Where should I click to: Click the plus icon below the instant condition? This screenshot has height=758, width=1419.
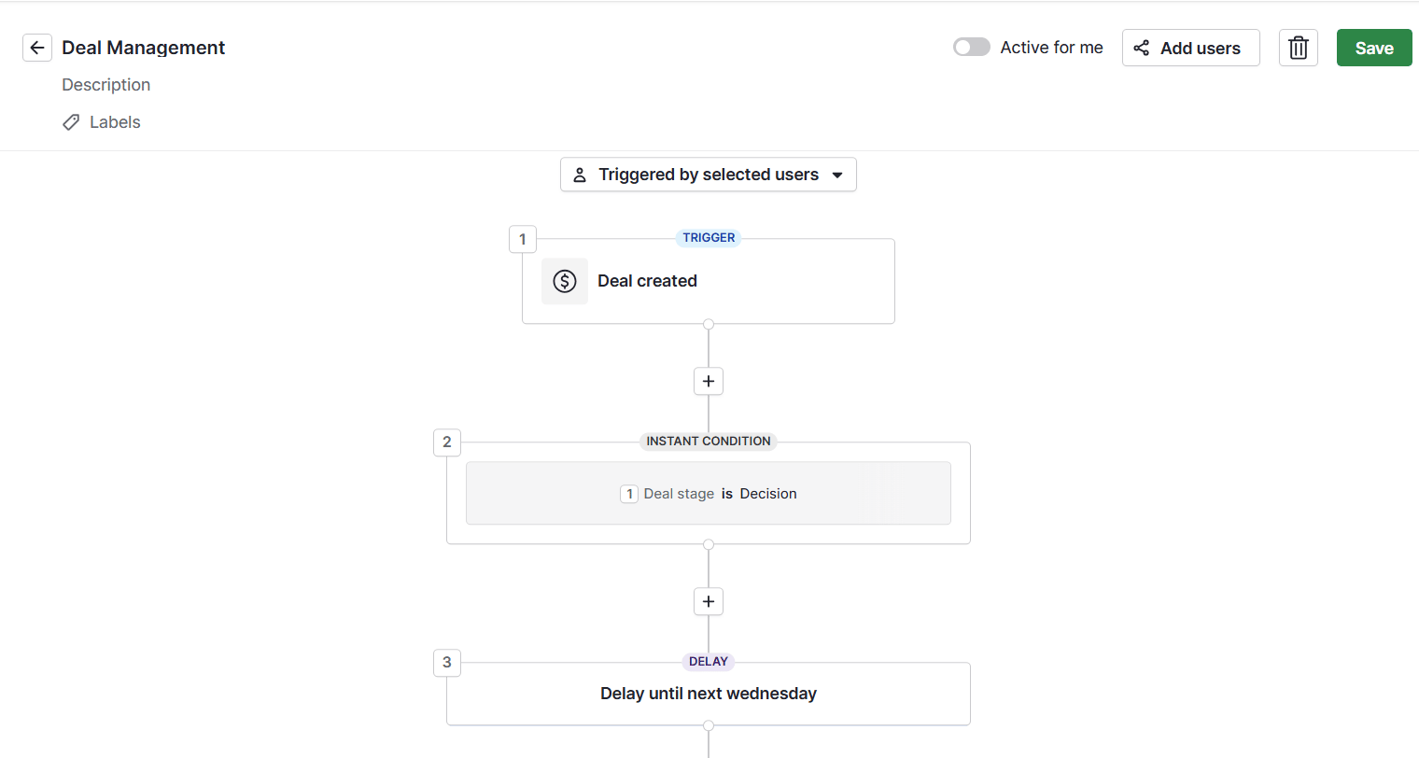[708, 601]
